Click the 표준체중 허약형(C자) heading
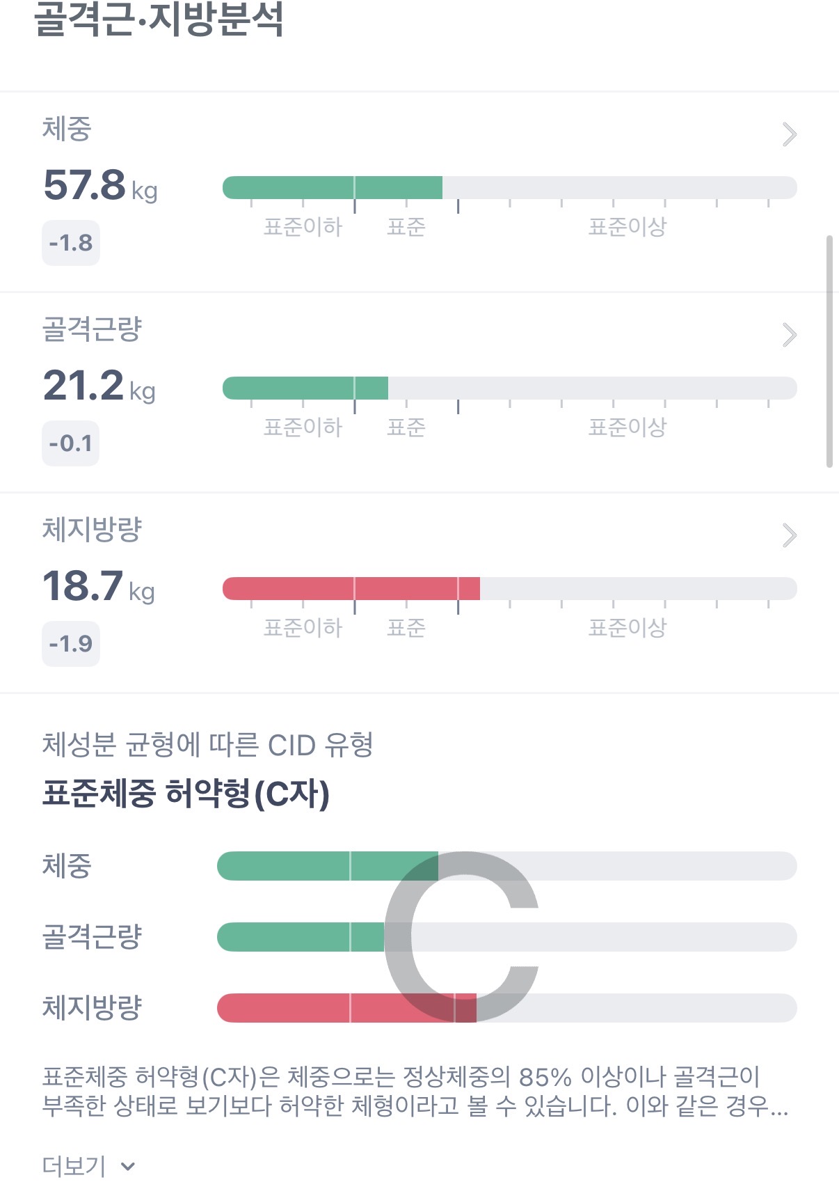The image size is (839, 1189). [186, 794]
